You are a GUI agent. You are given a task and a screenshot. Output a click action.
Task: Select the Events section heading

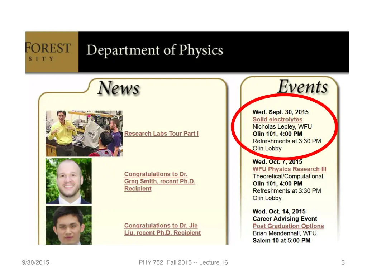(303, 87)
